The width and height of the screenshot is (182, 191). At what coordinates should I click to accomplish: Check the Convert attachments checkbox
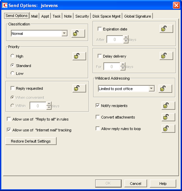coord(98,117)
